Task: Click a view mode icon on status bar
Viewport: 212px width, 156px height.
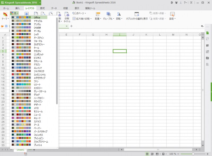Action: (147, 154)
